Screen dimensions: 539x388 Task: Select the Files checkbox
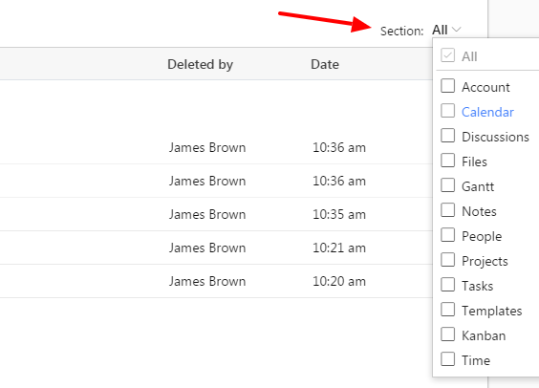pos(447,161)
